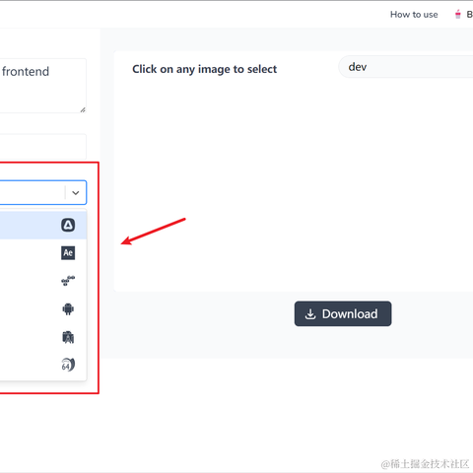Expand the icon dropdown chevron

click(x=76, y=193)
